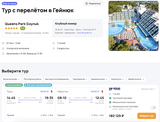Image resolution: width=160 pixels, height=122 pixels.
Task: Enable the Индивидуальный трансфер switch
Action: [153, 108]
